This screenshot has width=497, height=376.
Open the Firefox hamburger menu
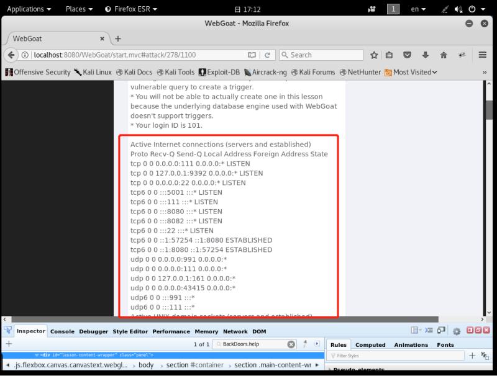pyautogui.click(x=483, y=55)
